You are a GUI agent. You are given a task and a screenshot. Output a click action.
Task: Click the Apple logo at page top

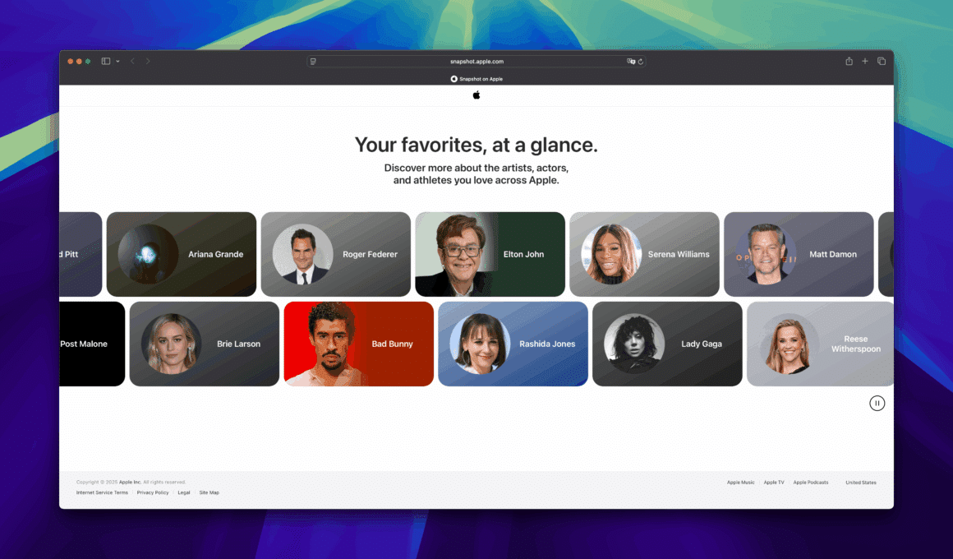[x=476, y=95]
